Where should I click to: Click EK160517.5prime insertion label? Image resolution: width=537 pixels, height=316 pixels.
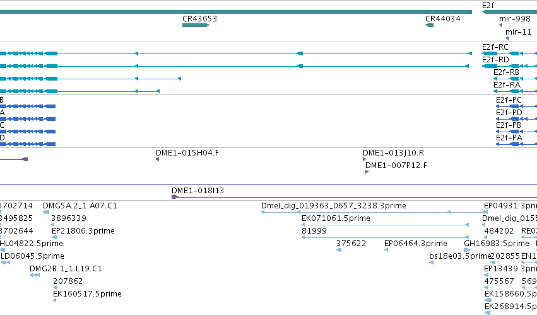pos(87,294)
